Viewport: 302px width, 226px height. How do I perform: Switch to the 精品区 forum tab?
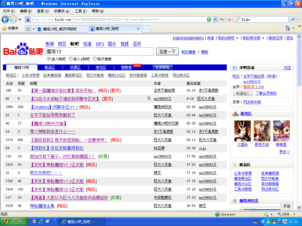[50, 67]
